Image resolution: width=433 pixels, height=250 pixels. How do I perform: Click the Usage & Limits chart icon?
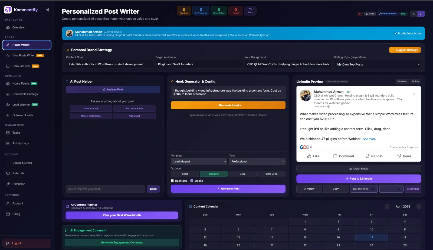coord(8,163)
